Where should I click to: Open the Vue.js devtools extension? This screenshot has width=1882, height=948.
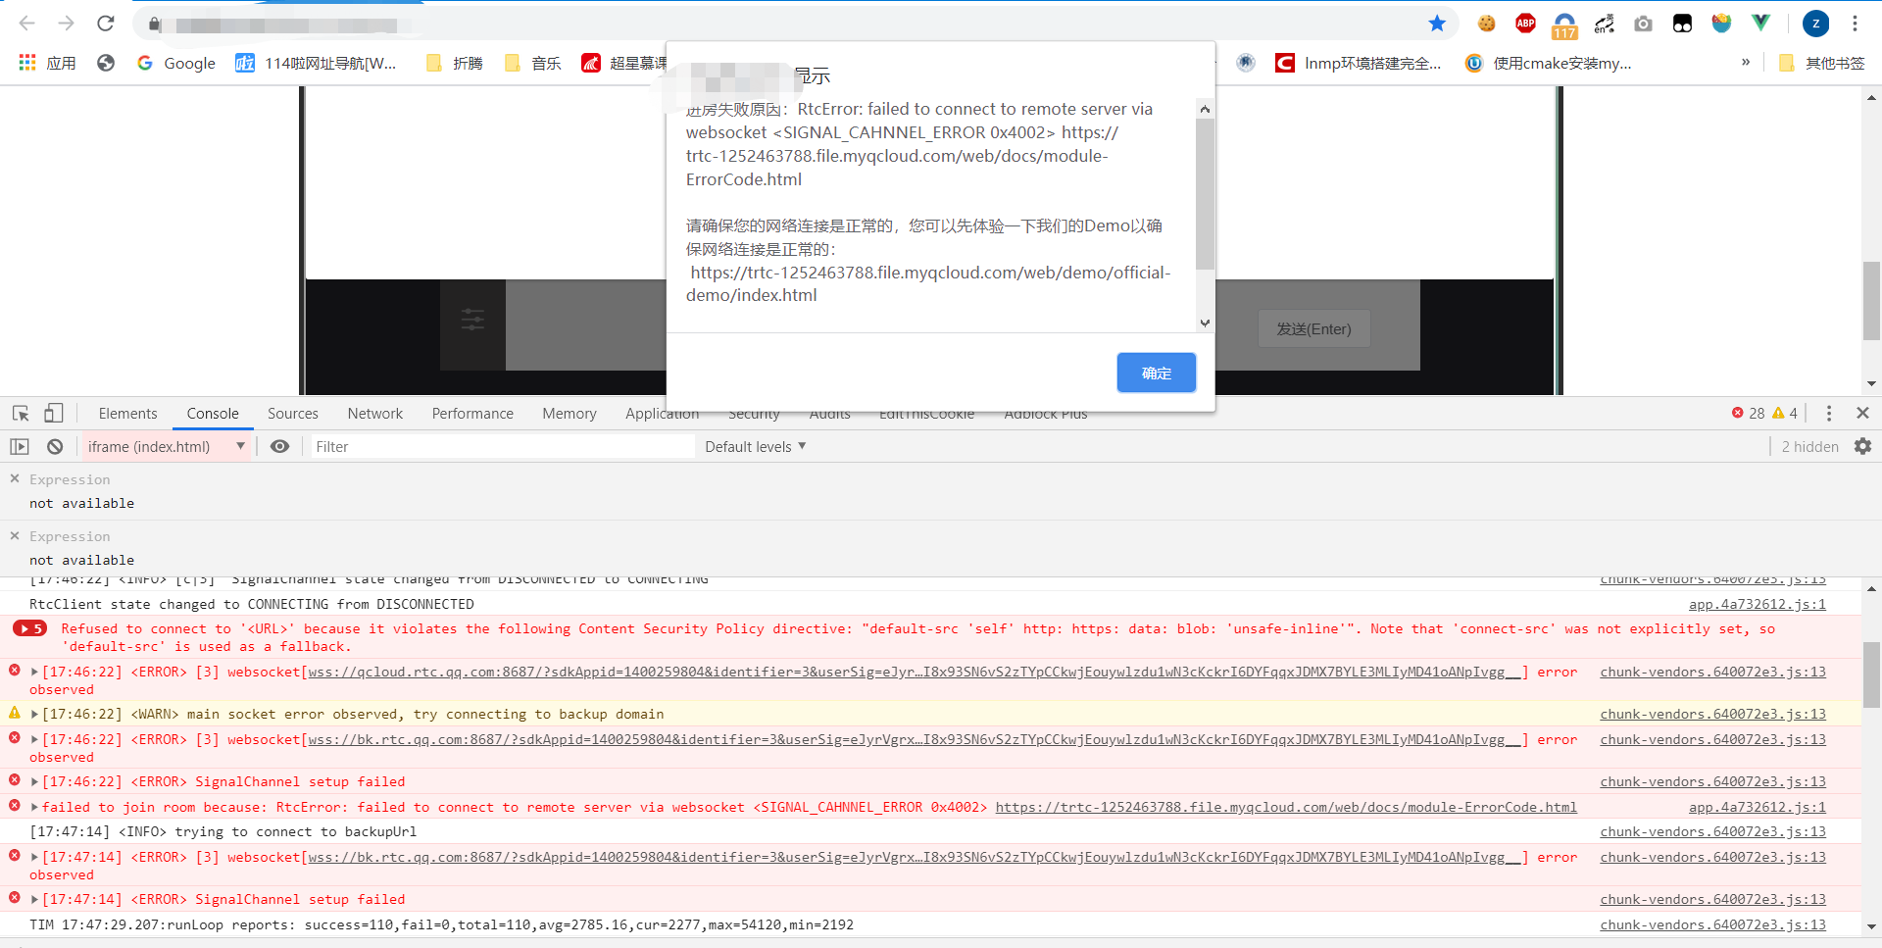[x=1760, y=24]
